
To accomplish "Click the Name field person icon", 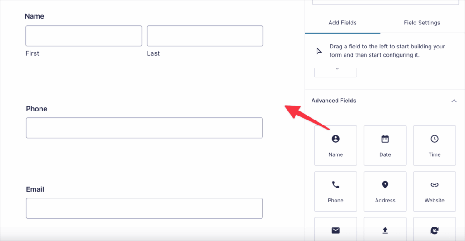I will (x=336, y=139).
